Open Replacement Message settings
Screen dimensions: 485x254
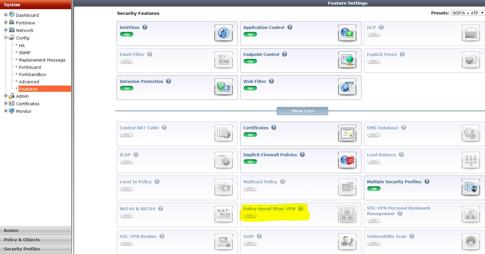[x=42, y=60]
